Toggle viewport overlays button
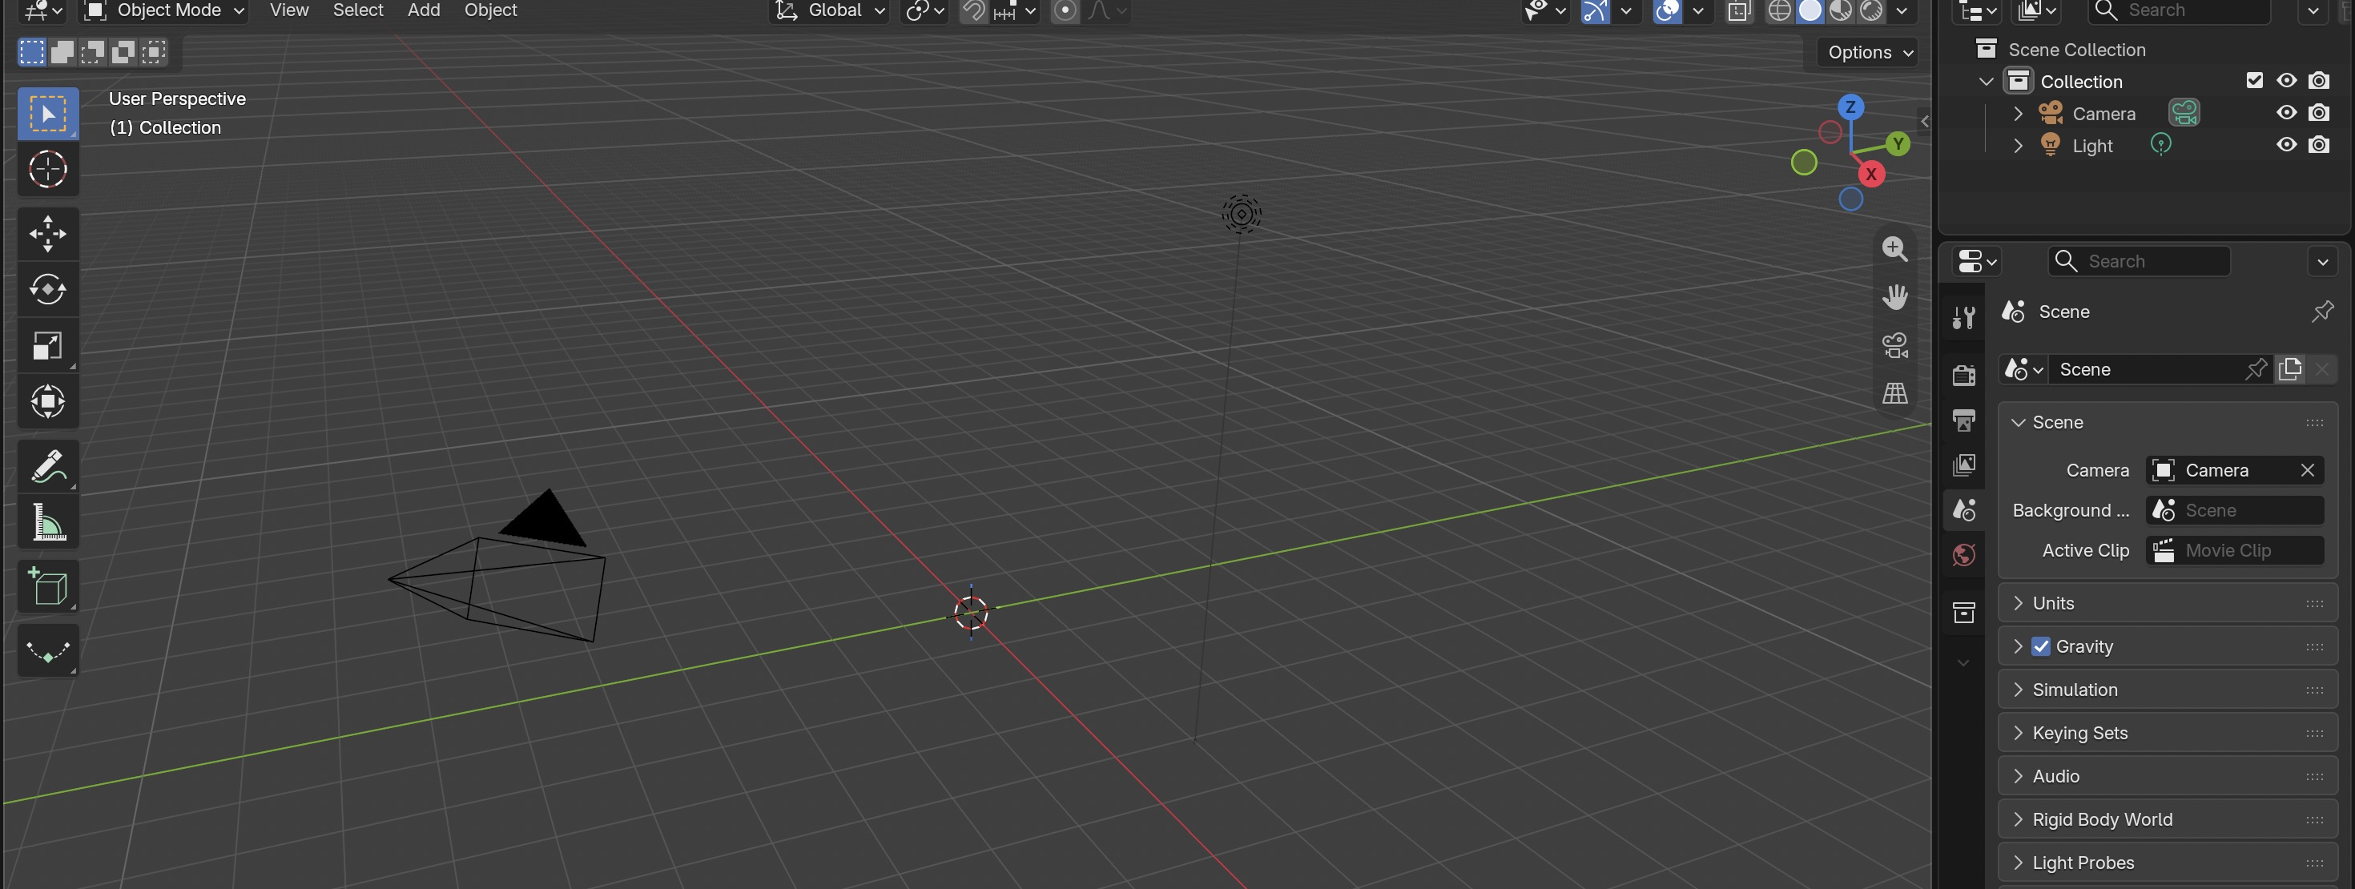 (x=1668, y=11)
